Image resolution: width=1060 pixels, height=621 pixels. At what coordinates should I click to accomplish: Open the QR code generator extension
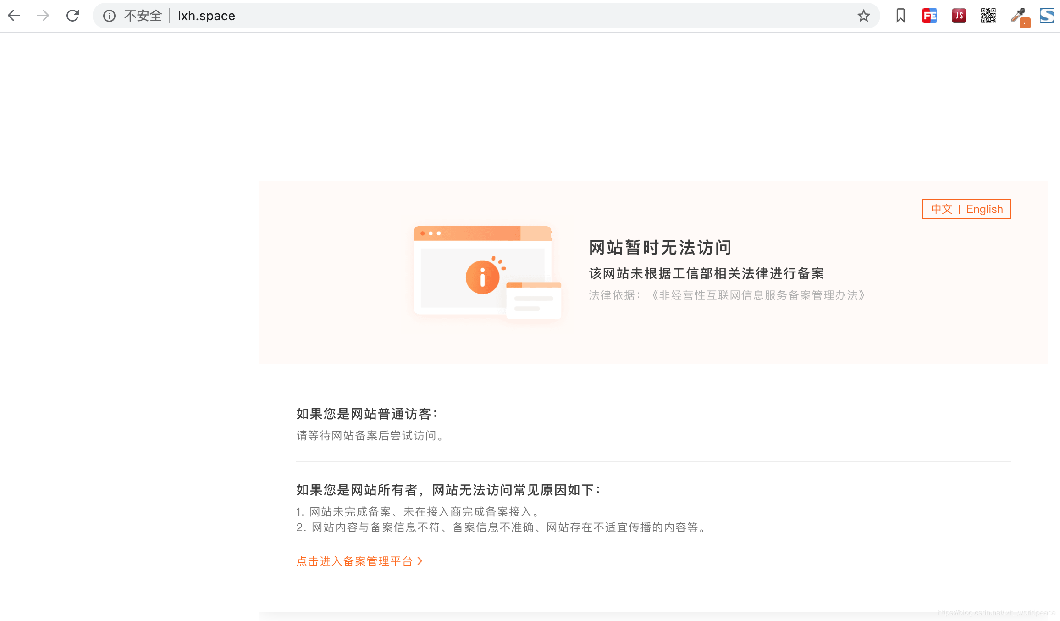point(988,15)
